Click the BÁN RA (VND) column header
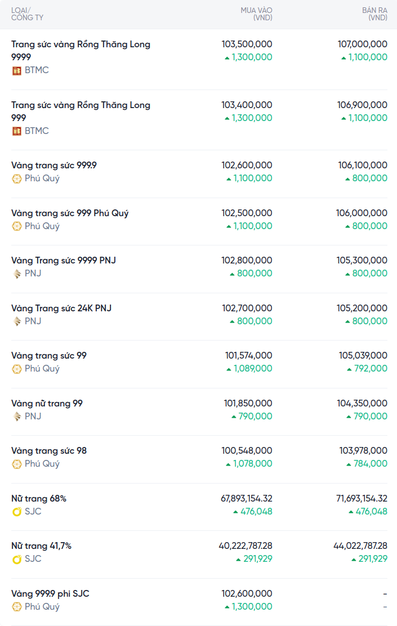This screenshot has width=397, height=626. (x=374, y=14)
